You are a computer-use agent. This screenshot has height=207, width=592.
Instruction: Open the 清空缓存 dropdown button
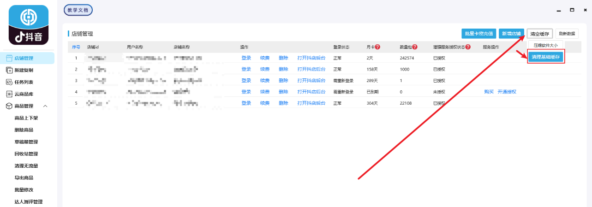[539, 34]
